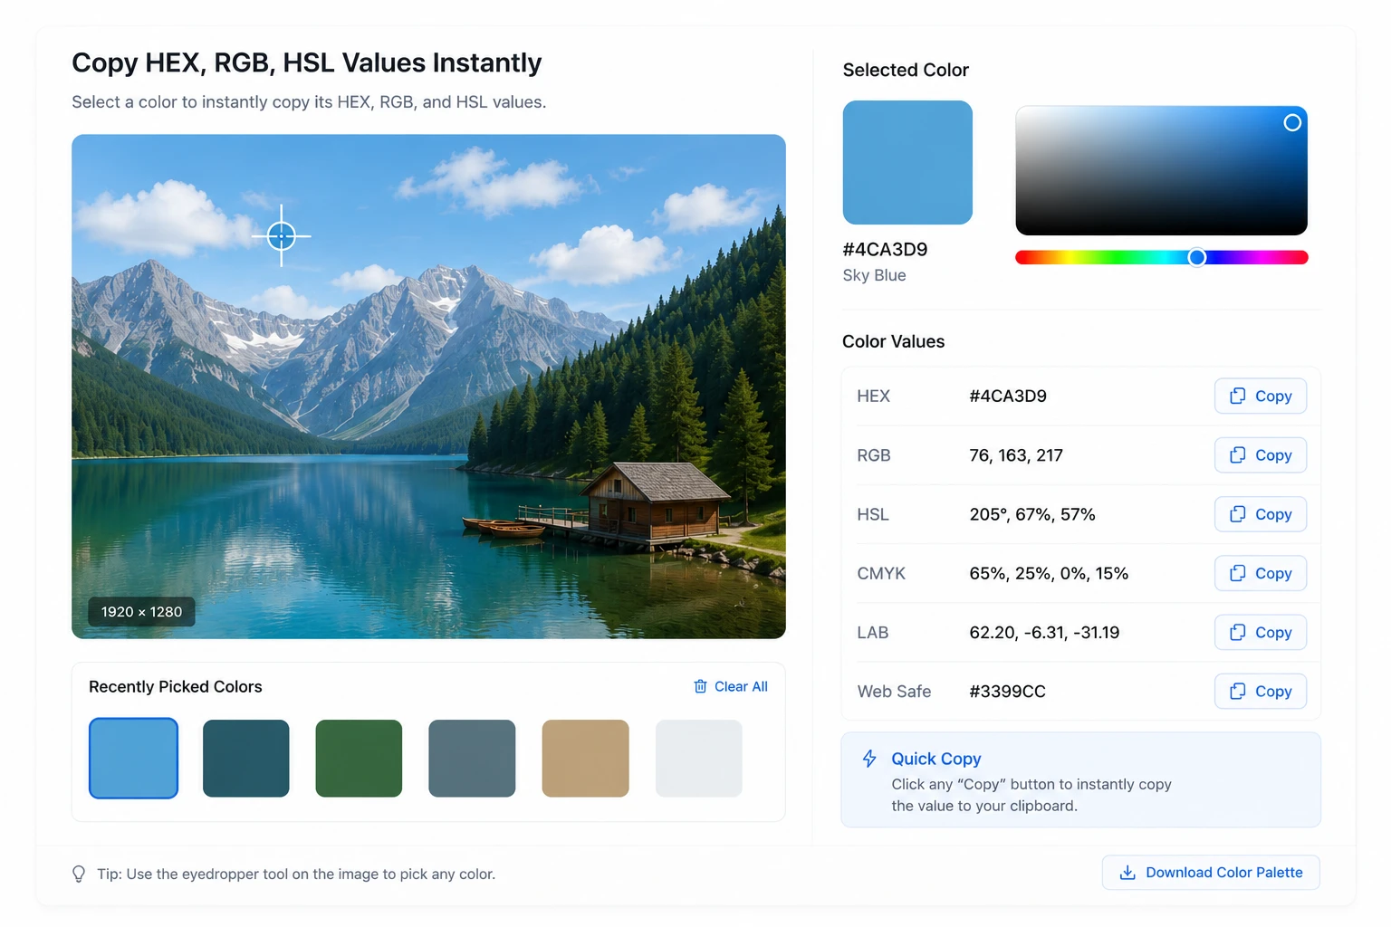Select the sky blue recent swatch
The width and height of the screenshot is (1391, 927).
133,759
